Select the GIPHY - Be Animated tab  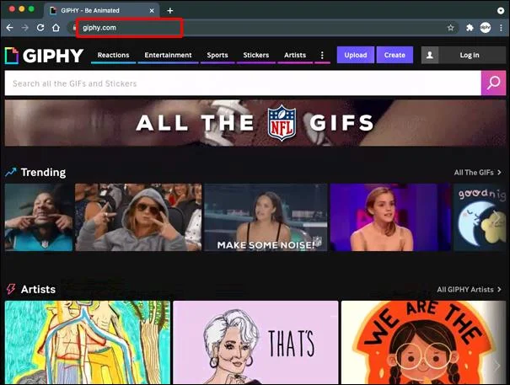(101, 11)
